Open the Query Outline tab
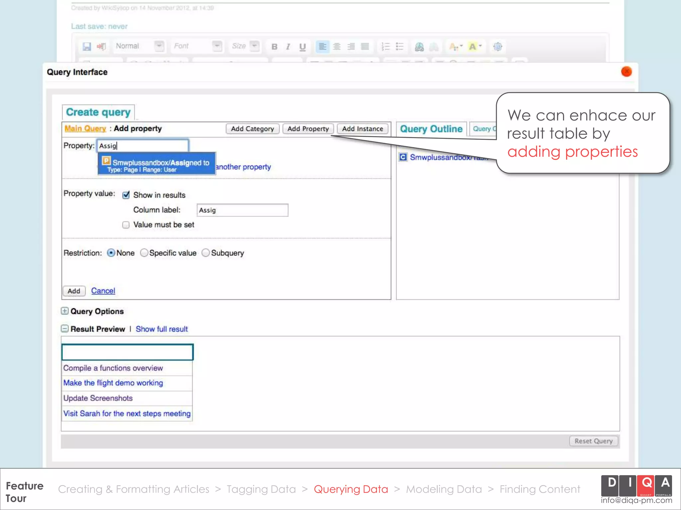The height and width of the screenshot is (510, 681). [431, 129]
